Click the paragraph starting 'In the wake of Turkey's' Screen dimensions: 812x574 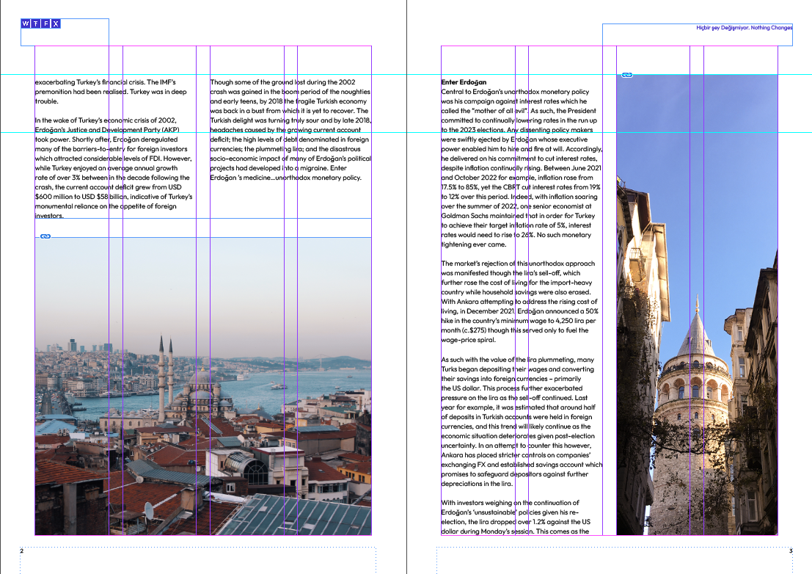[x=114, y=168]
